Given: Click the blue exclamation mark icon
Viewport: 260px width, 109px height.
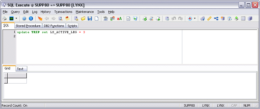Looking at the screenshot, I should 31,19.
